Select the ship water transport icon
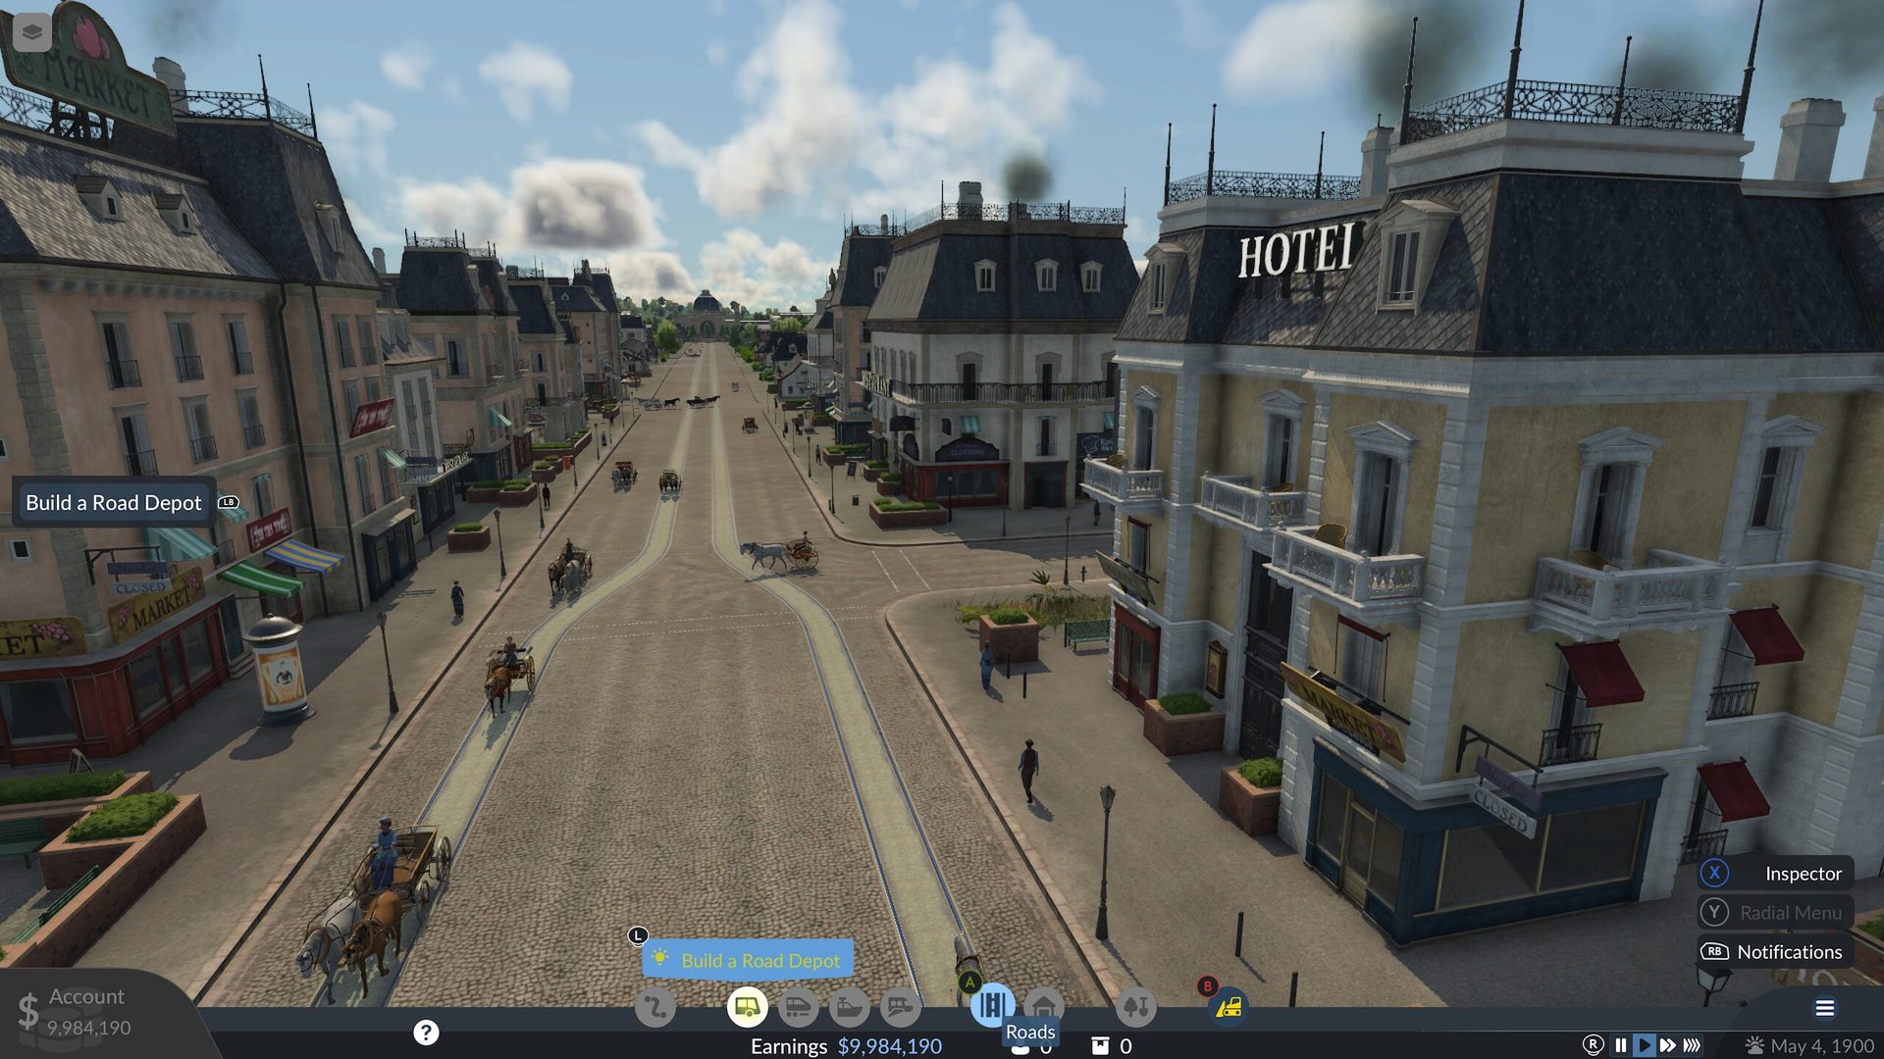 850,1007
